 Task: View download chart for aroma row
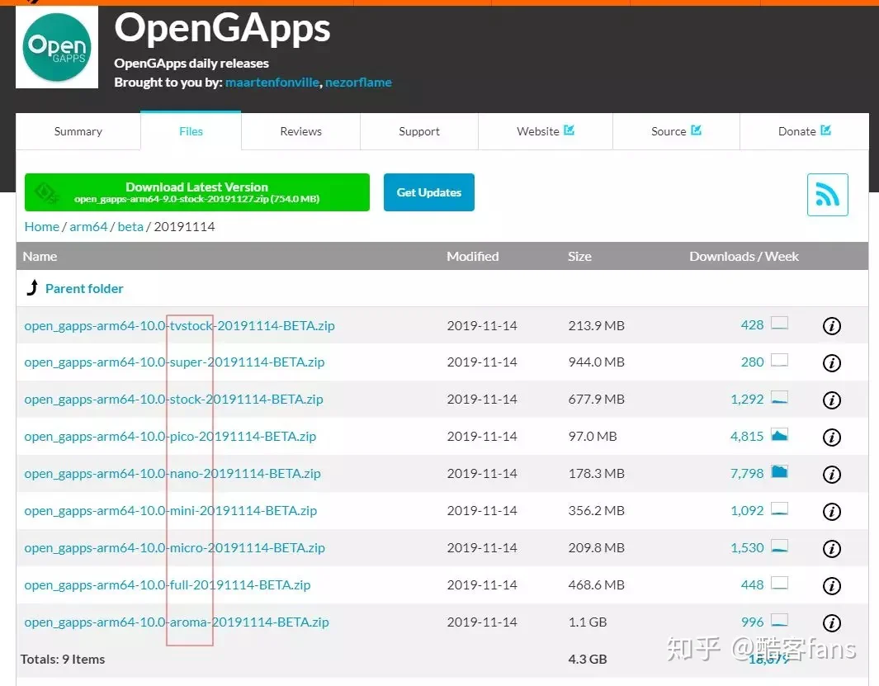(779, 620)
